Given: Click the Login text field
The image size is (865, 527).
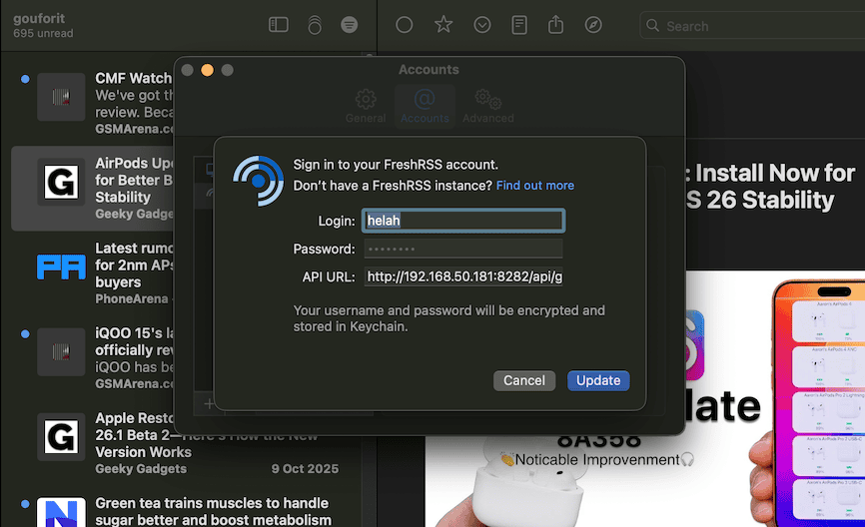Looking at the screenshot, I should click(x=463, y=221).
